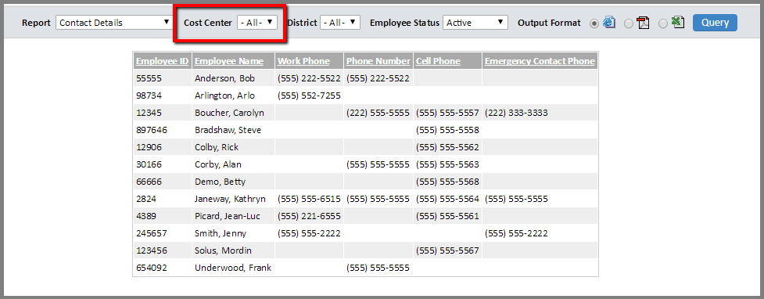The width and height of the screenshot is (764, 299).
Task: Click cell phone (555) 555-5568
Action: coord(447,182)
